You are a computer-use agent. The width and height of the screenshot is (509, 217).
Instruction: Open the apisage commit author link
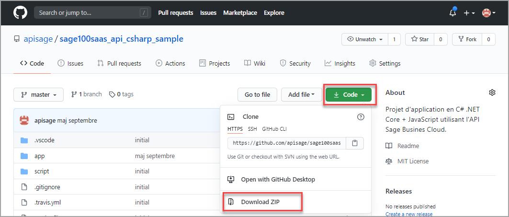pos(45,121)
